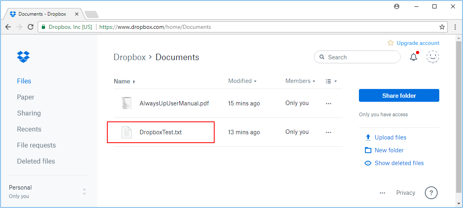Open Deleted files in the sidebar

pos(36,161)
